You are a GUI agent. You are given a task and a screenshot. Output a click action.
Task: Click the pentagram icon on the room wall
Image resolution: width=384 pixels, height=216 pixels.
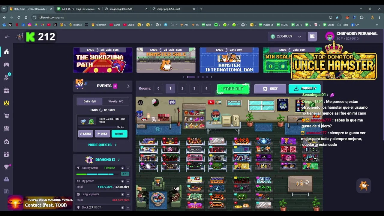(140, 103)
